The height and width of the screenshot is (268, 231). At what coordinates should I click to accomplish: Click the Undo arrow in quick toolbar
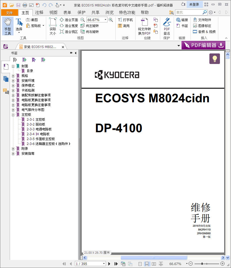click(x=44, y=5)
